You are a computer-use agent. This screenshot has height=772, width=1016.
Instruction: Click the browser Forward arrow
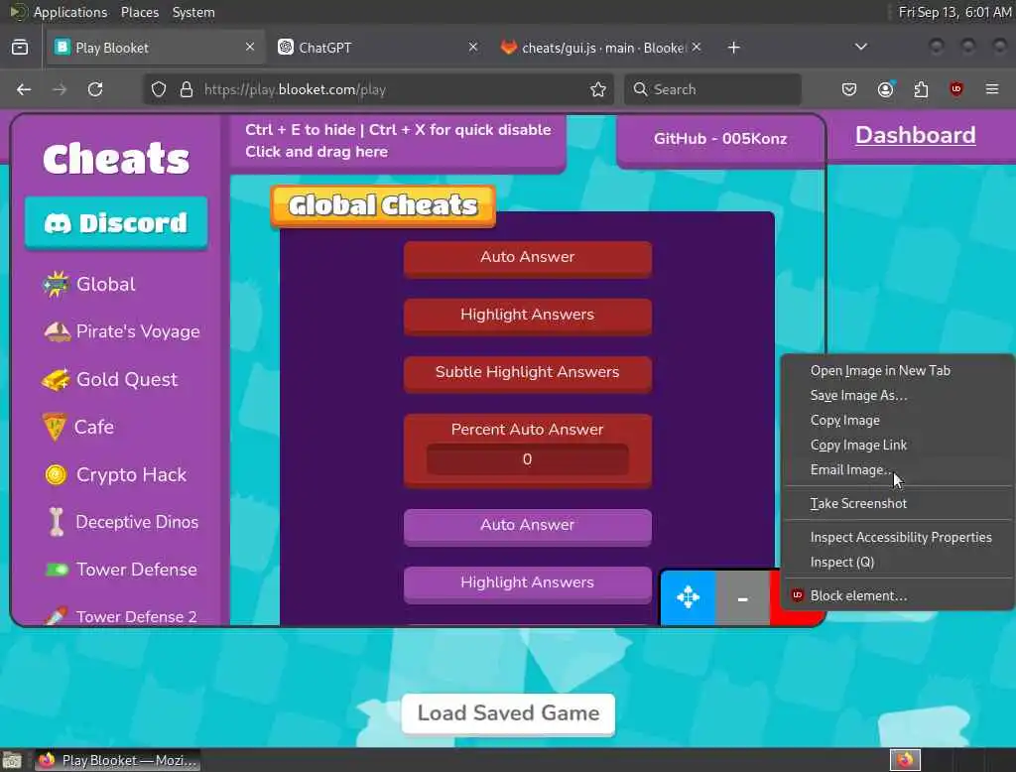point(60,89)
